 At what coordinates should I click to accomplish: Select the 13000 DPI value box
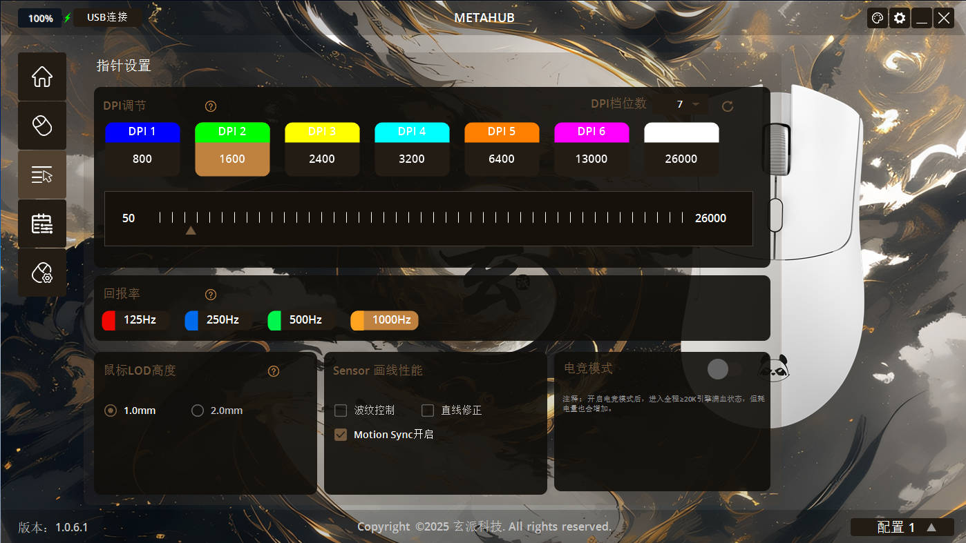pos(591,159)
